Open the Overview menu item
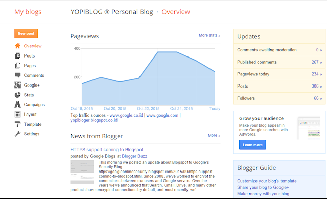This screenshot has width=327, height=199. coord(33,46)
